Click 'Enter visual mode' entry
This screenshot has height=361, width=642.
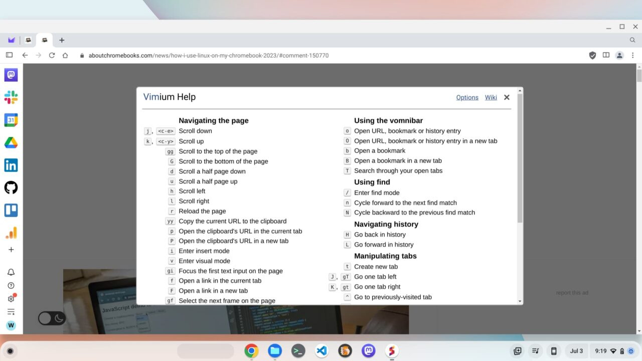pos(204,261)
